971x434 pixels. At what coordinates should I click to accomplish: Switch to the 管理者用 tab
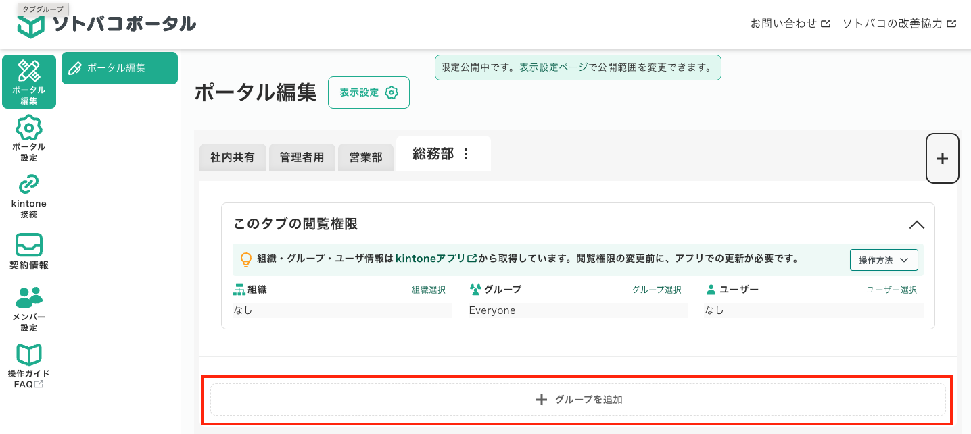(x=302, y=157)
